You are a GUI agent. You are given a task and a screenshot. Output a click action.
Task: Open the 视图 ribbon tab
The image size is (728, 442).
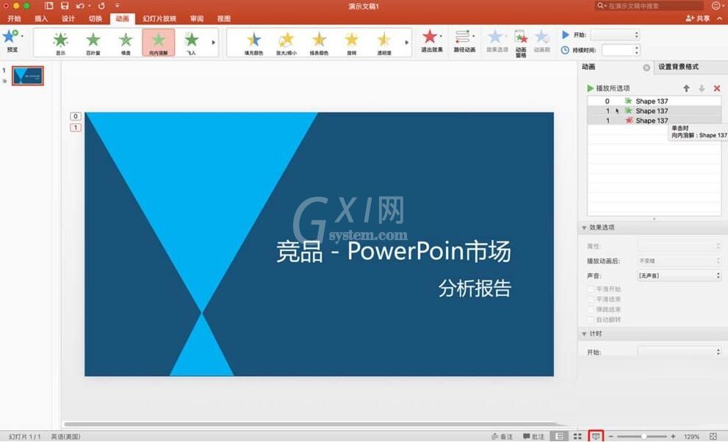[224, 18]
